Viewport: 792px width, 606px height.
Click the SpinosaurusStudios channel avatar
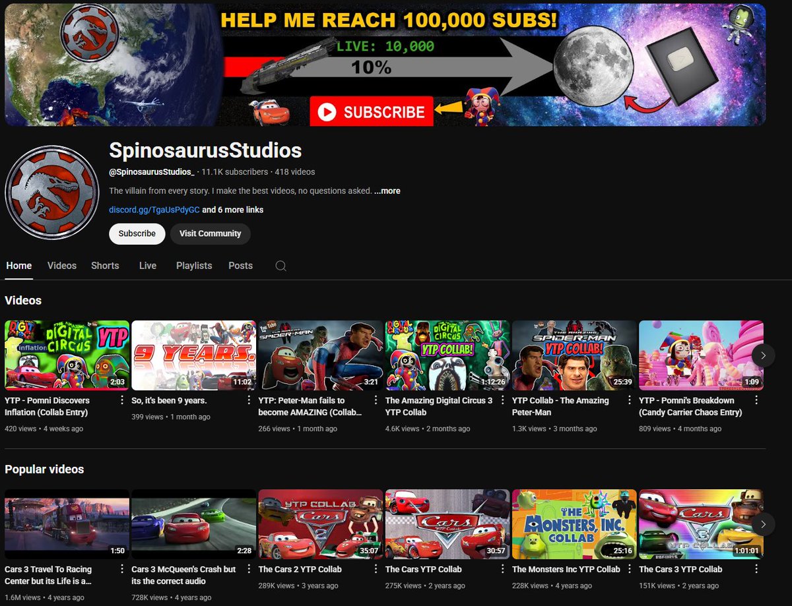coord(52,192)
